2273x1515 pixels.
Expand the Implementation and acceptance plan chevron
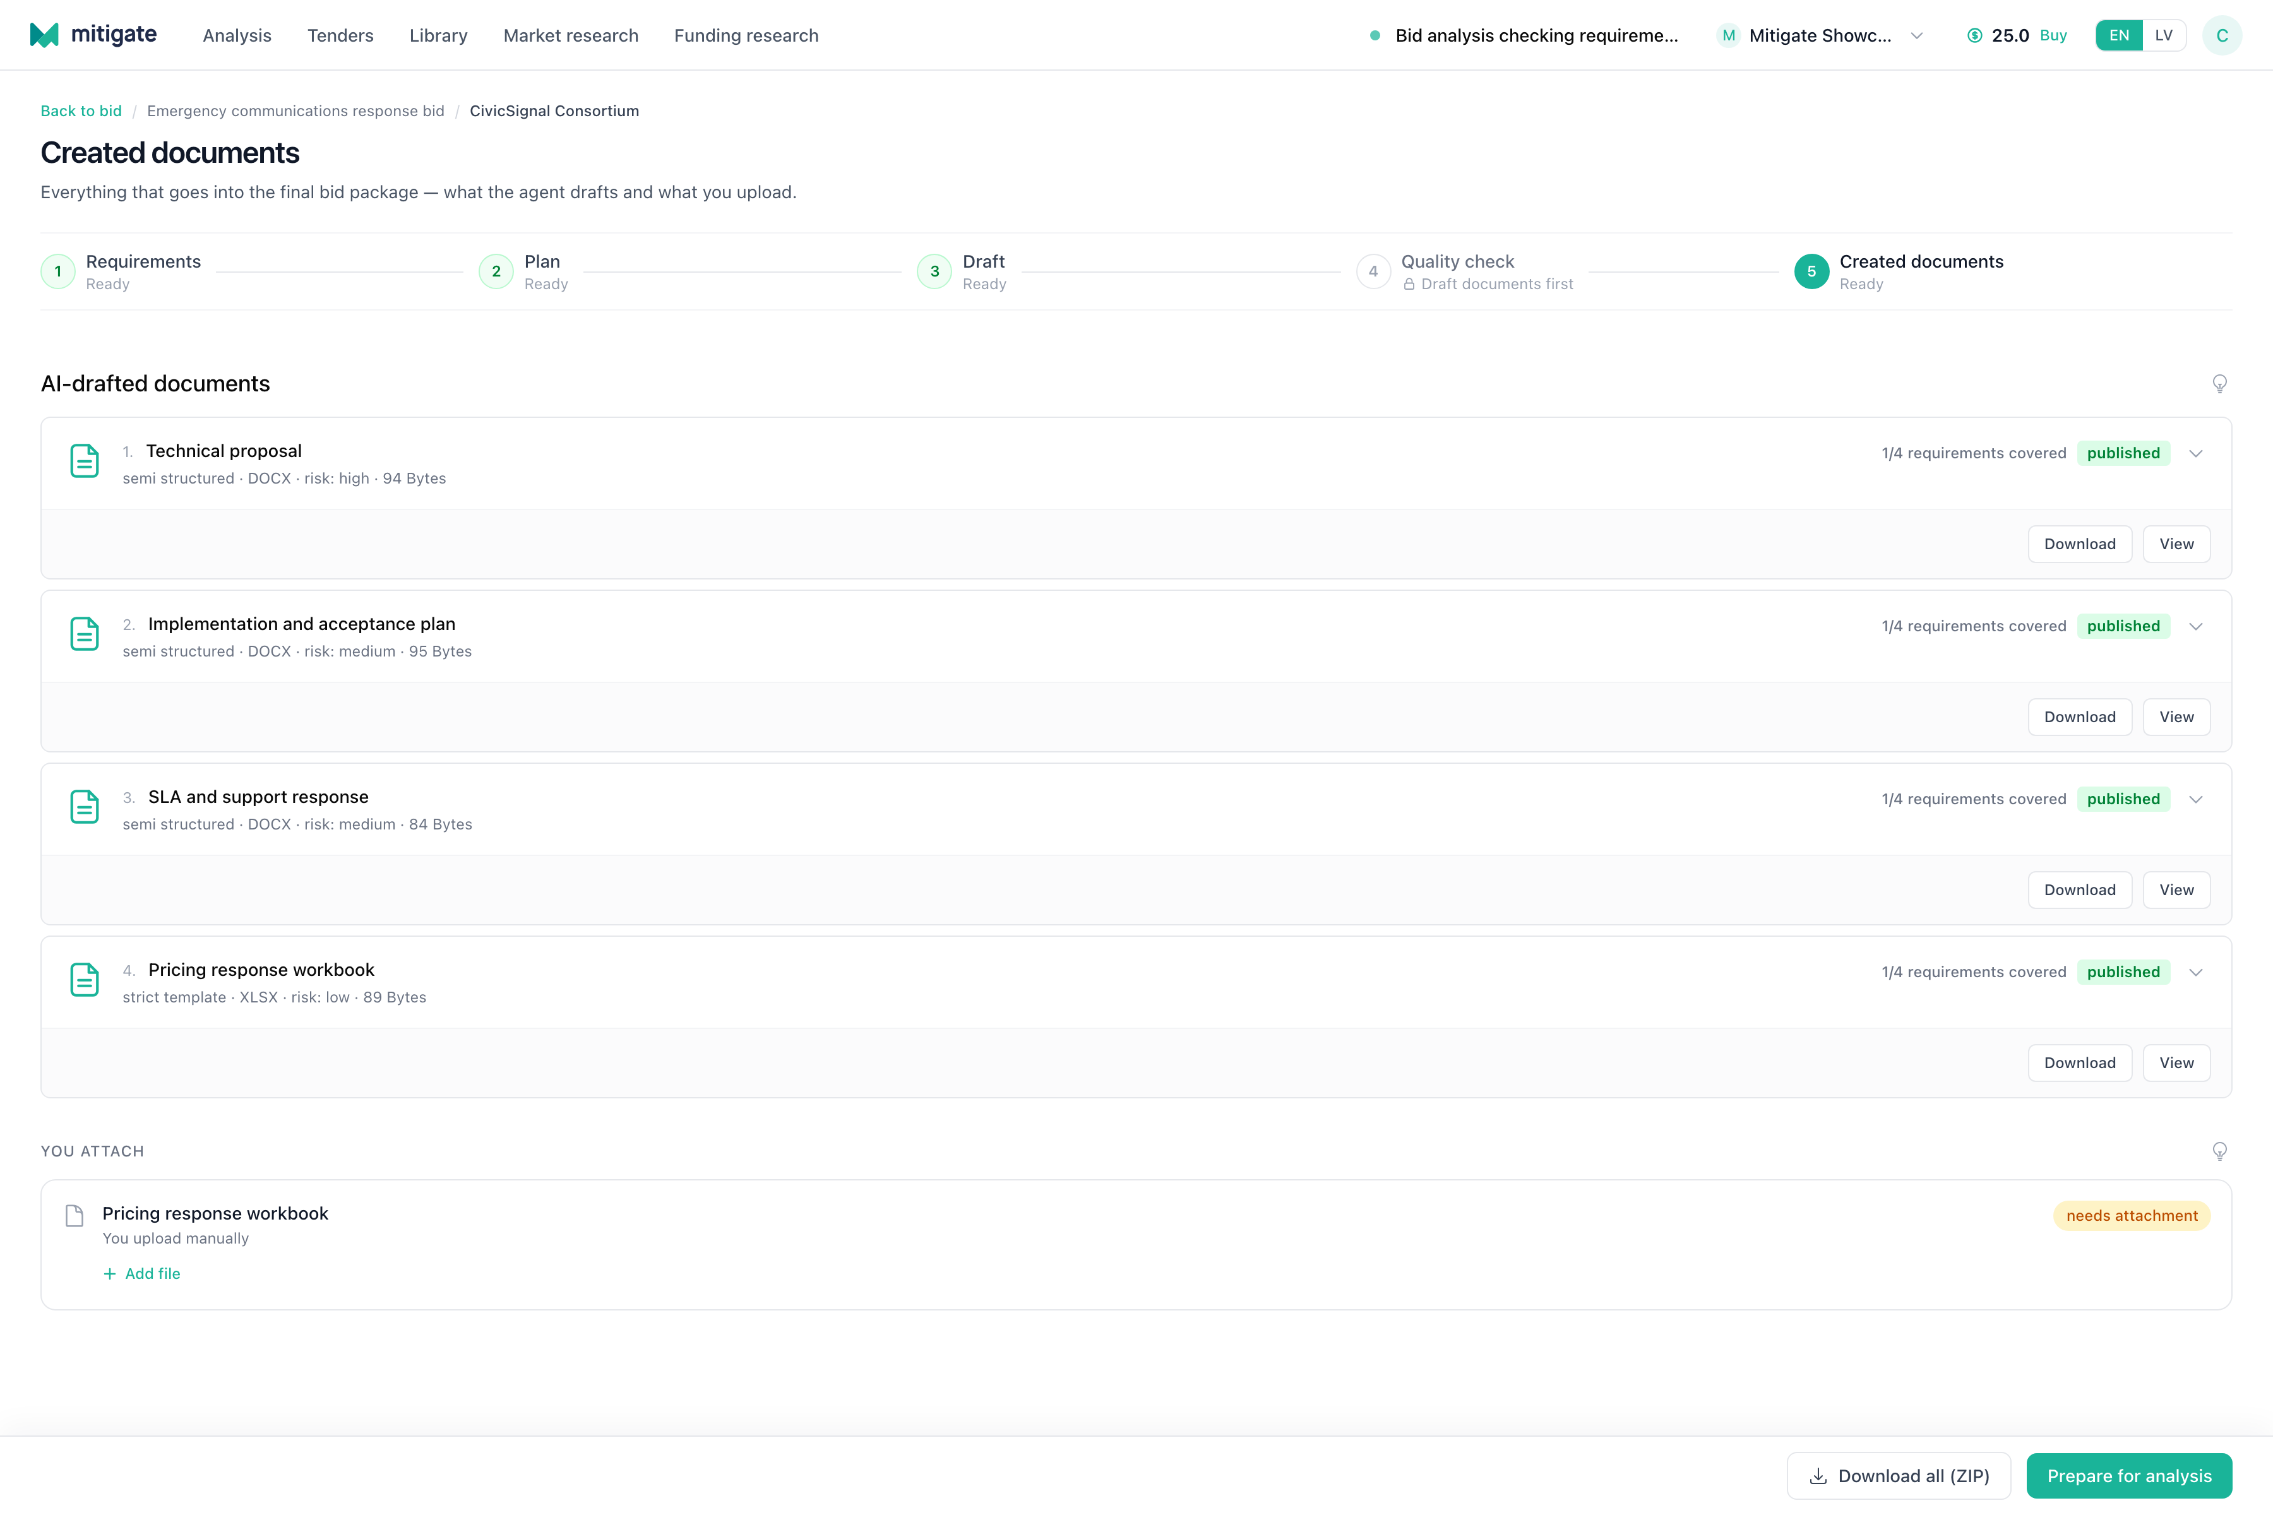coord(2196,626)
